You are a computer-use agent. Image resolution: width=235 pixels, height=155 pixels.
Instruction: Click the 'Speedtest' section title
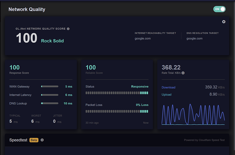tap(18, 140)
